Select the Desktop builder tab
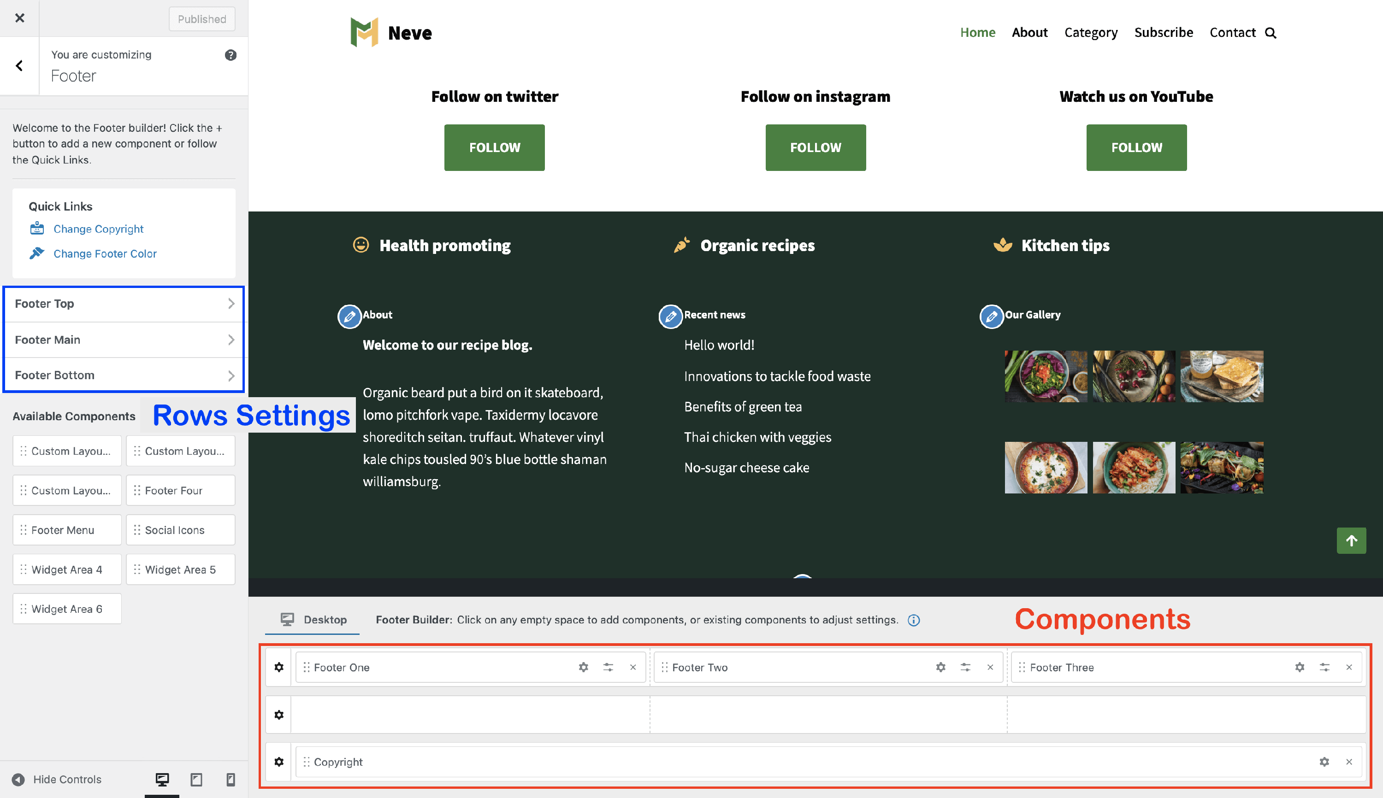 coord(313,620)
